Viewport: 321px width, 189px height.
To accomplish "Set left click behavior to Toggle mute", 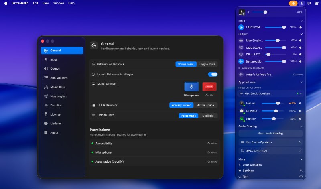I will (207, 64).
